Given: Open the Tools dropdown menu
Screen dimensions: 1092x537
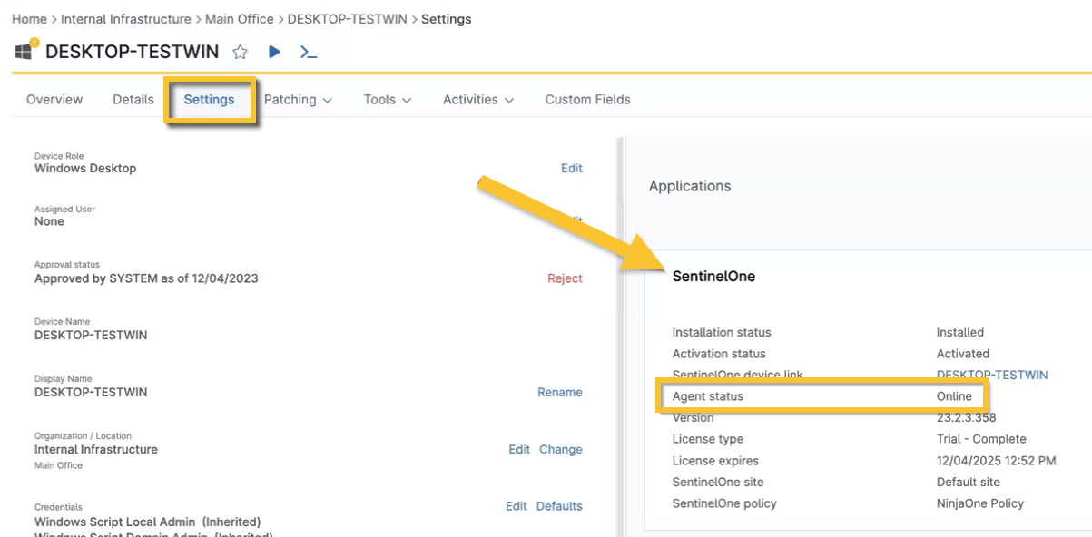Looking at the screenshot, I should [386, 99].
